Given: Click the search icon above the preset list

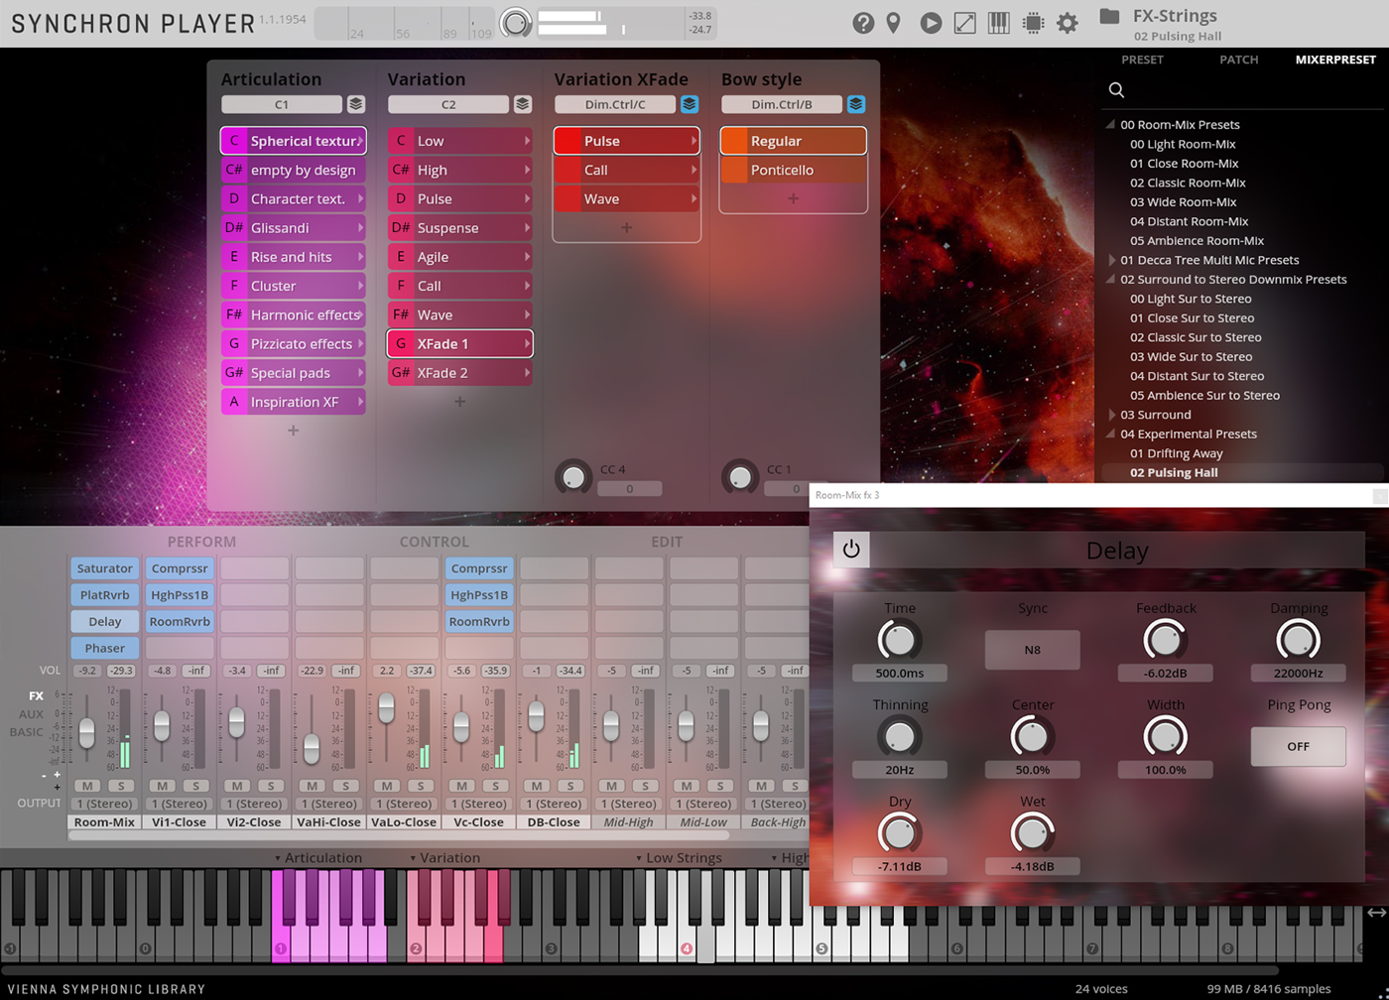Looking at the screenshot, I should pyautogui.click(x=1115, y=89).
